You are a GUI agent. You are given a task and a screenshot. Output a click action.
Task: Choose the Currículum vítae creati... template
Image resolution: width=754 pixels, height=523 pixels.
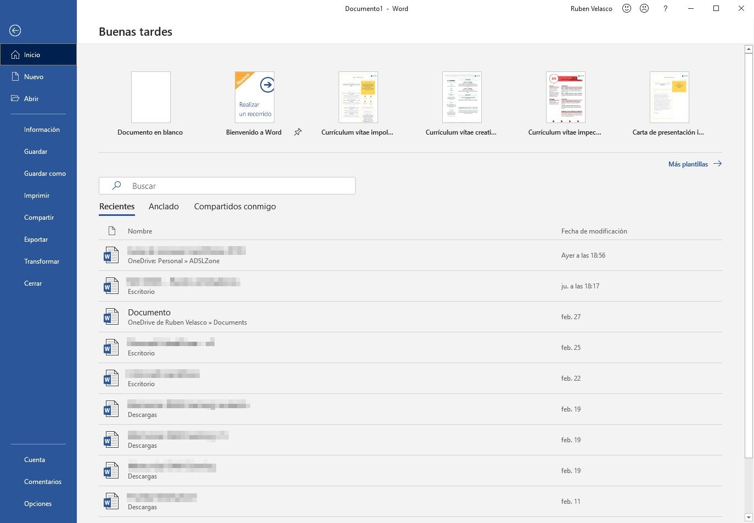point(462,104)
